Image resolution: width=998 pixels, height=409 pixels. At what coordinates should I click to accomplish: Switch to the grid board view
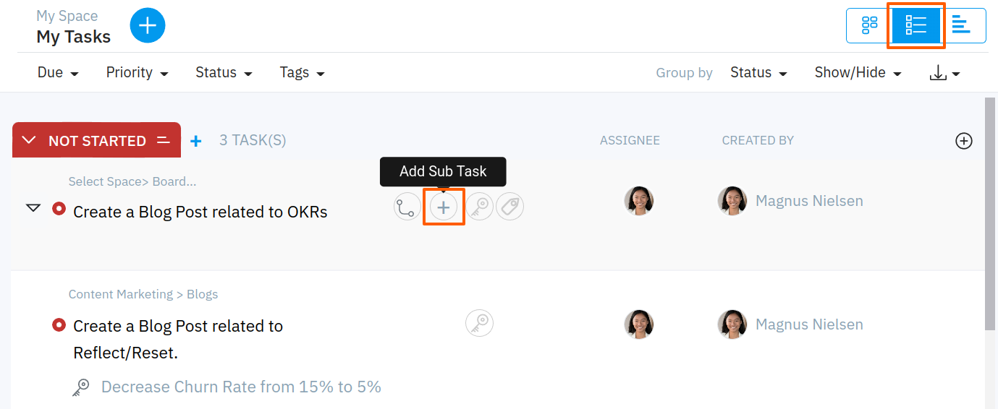(x=869, y=26)
